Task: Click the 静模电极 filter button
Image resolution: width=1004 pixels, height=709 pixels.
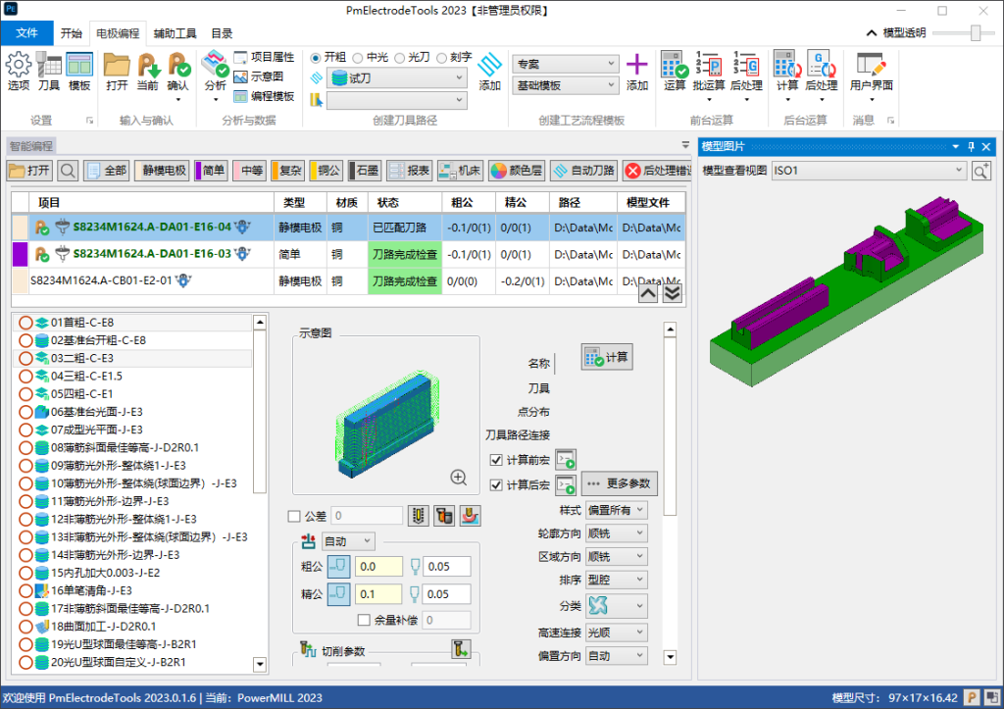Action: 162,171
